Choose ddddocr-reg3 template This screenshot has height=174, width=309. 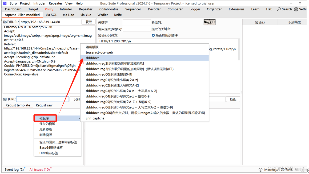coord(145,69)
